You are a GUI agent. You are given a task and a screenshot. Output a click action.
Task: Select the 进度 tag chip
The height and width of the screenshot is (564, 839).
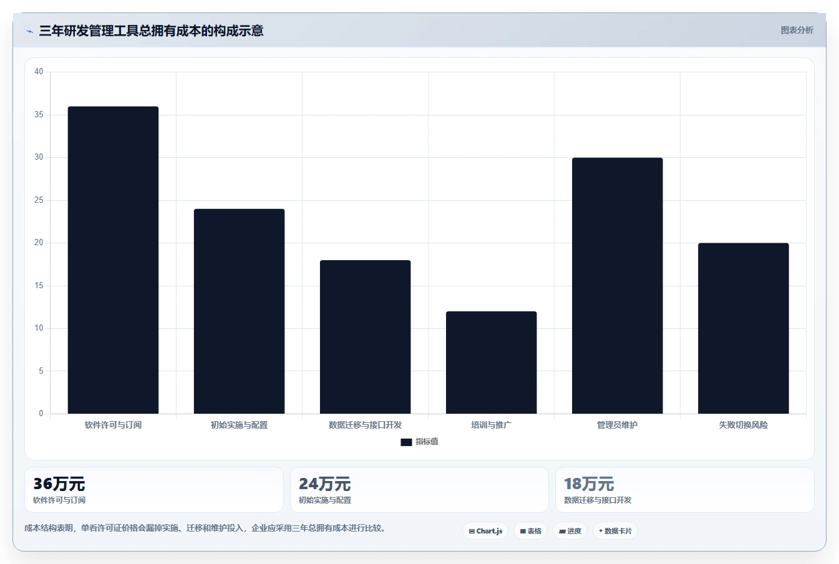tap(570, 531)
